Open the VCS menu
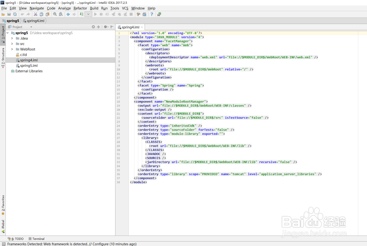367x246 pixels. 125,8
